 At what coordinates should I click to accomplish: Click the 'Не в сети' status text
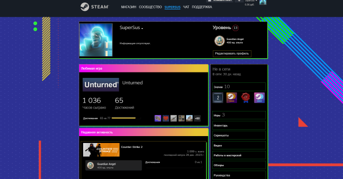pyautogui.click(x=221, y=69)
